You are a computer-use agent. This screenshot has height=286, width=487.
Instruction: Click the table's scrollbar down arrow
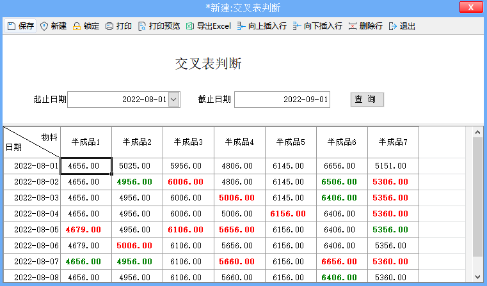477,277
